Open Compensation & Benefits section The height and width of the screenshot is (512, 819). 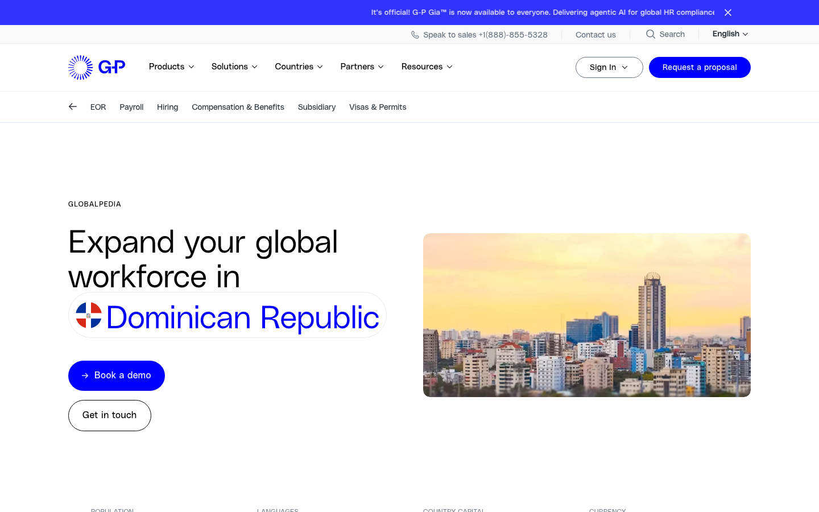point(238,107)
